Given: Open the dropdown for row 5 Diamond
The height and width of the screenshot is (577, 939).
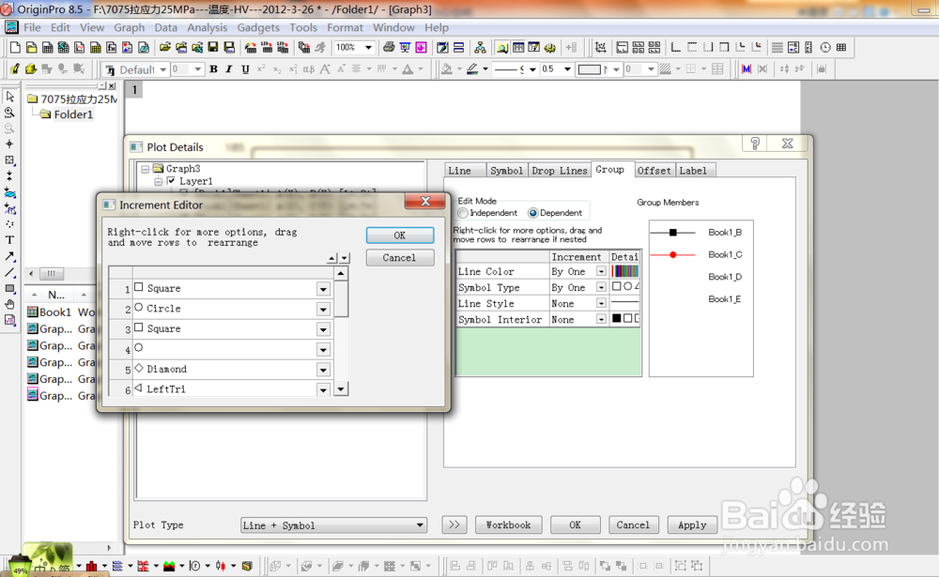Looking at the screenshot, I should [x=323, y=370].
